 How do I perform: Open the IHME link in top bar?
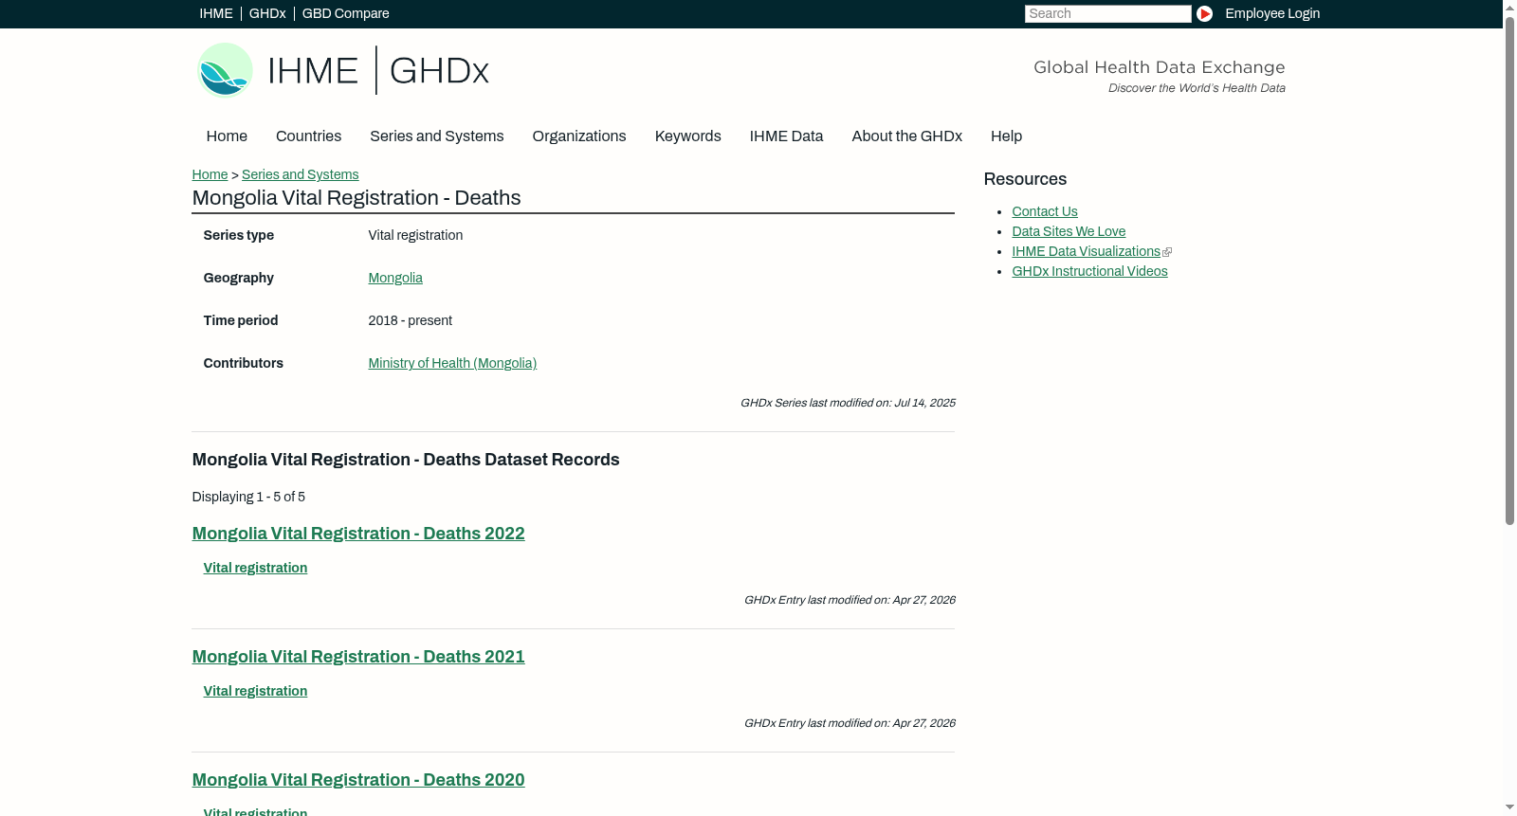[216, 13]
